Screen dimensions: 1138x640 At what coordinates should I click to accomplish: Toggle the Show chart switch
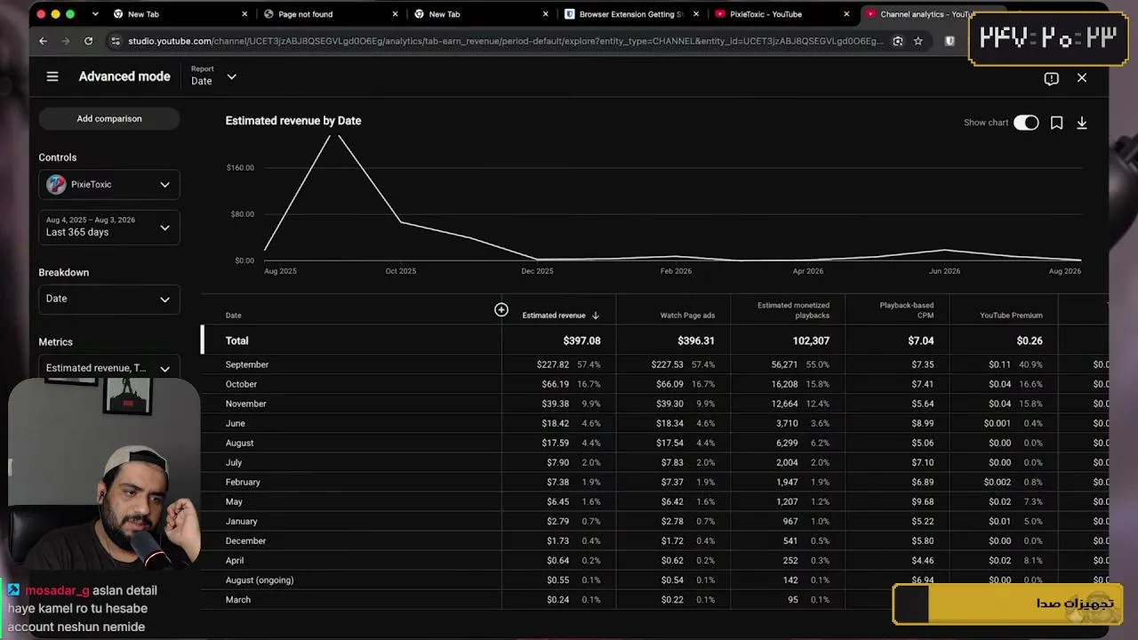[1026, 123]
